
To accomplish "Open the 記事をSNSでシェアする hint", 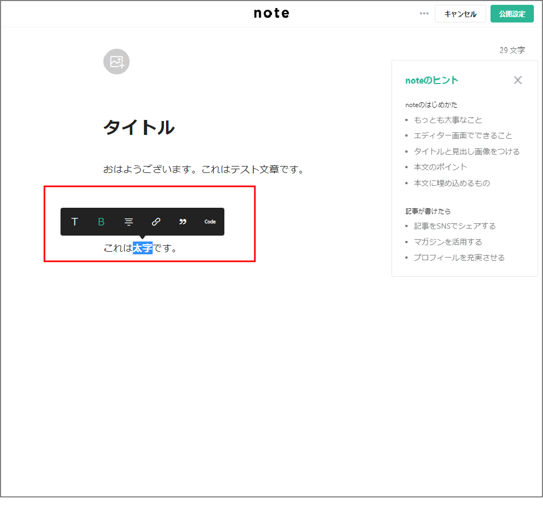I will click(455, 226).
